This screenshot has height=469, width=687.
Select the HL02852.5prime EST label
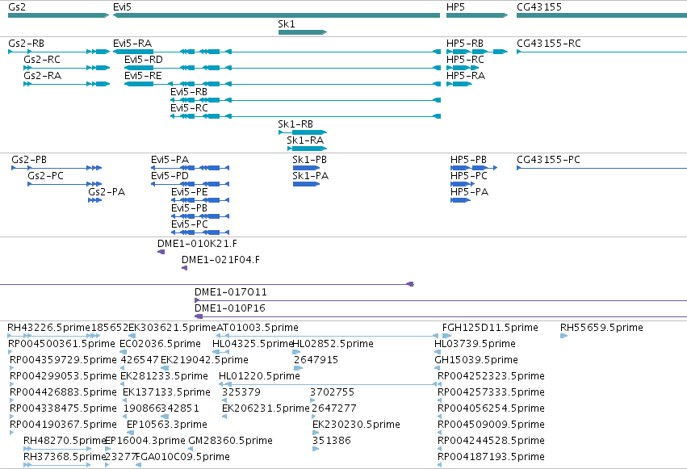333,345
